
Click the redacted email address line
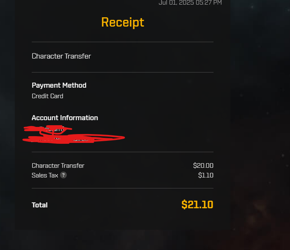click(74, 139)
